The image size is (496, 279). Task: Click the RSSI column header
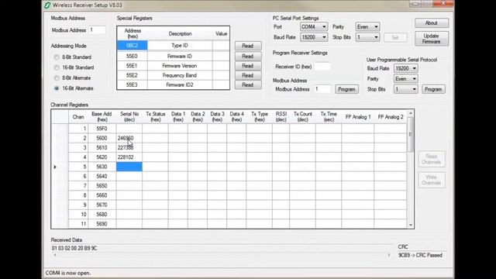pyautogui.click(x=281, y=117)
